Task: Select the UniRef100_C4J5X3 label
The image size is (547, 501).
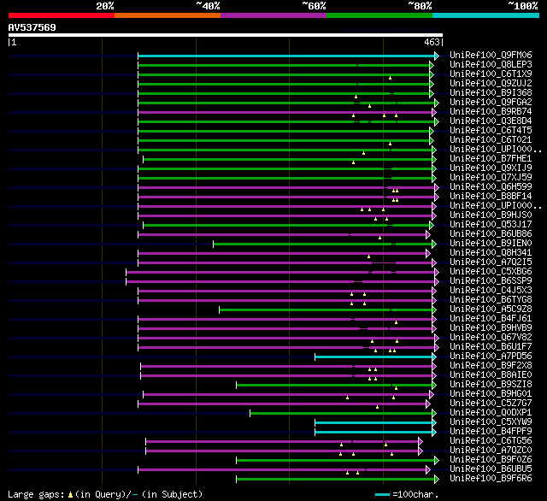Action: pos(491,291)
